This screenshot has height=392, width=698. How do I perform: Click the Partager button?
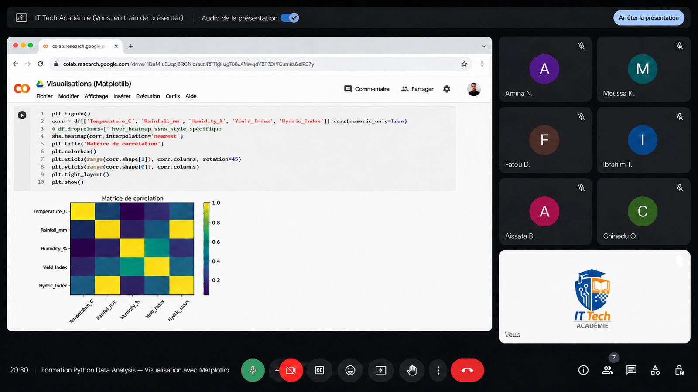pyautogui.click(x=417, y=89)
